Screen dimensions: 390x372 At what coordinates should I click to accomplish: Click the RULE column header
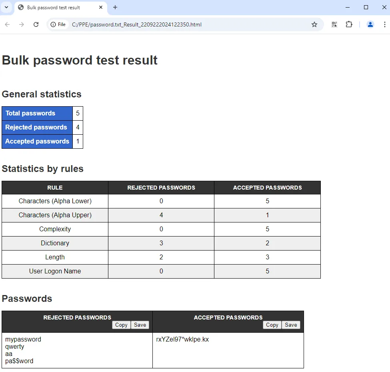tap(55, 188)
